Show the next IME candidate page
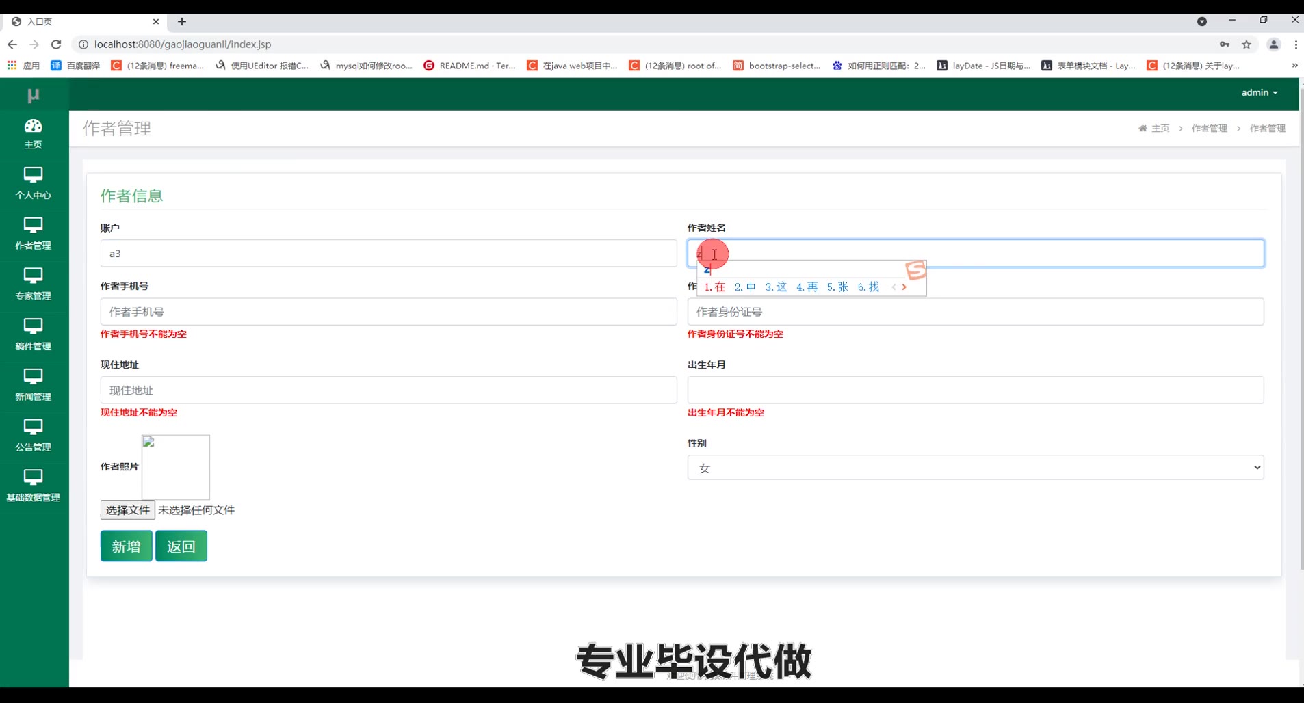 904,287
